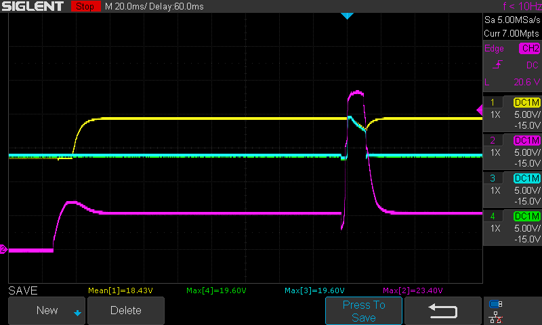This screenshot has width=542, height=325.
Task: Click the Edge trigger type label
Action: click(x=494, y=49)
